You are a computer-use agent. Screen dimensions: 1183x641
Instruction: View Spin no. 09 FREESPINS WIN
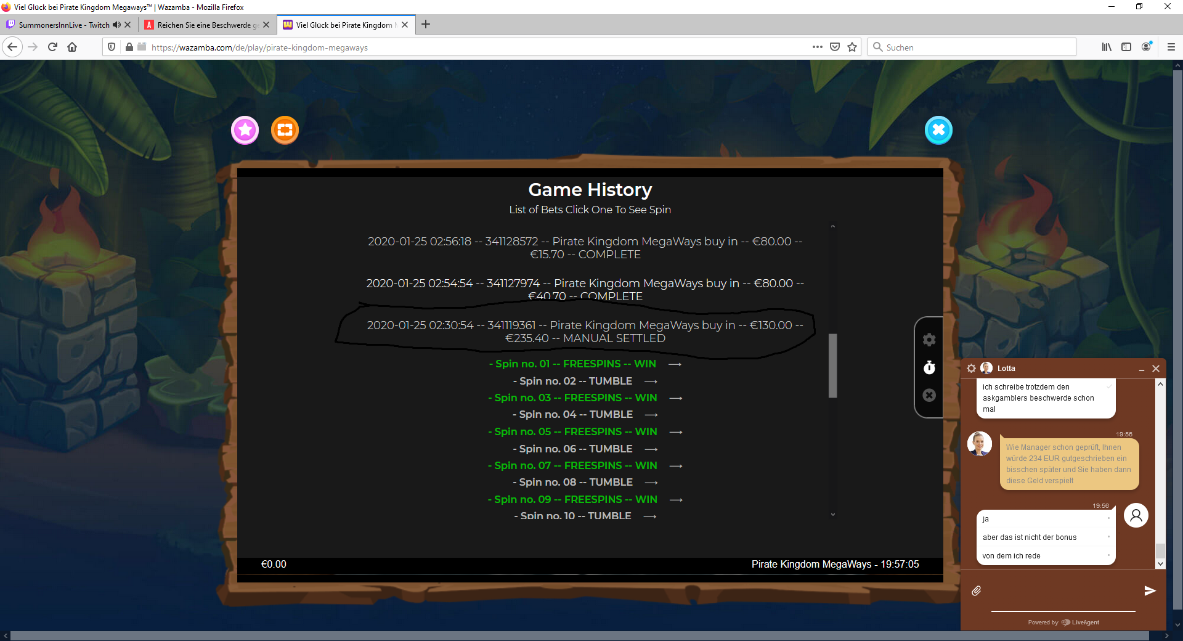[x=585, y=499]
